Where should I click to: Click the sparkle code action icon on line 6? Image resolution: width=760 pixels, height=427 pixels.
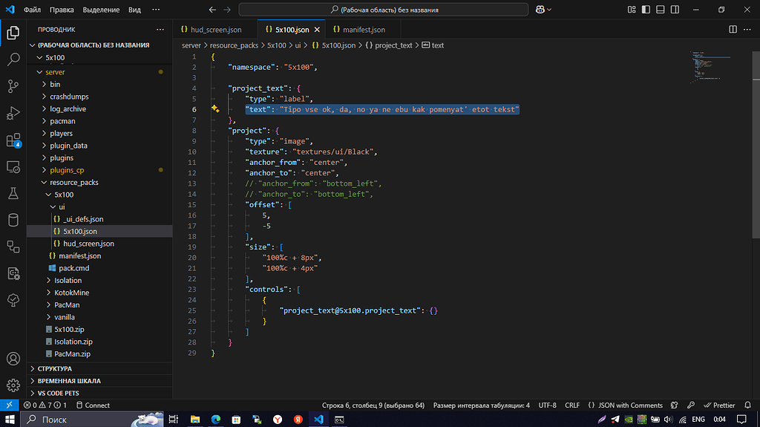click(215, 109)
